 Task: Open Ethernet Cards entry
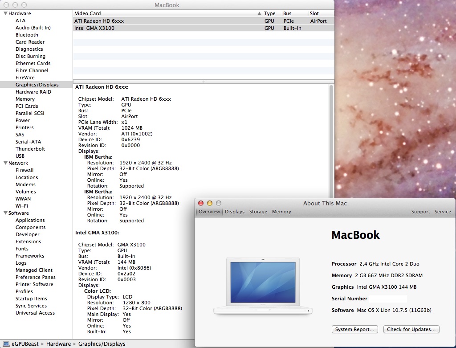[33, 63]
